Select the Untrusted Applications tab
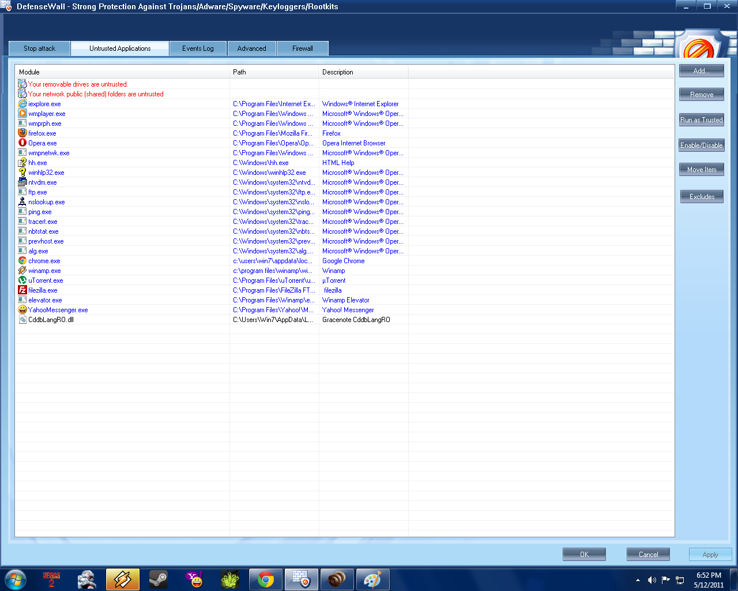 coord(120,48)
